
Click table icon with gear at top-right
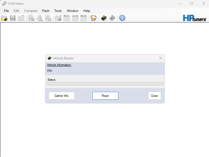point(75,18)
